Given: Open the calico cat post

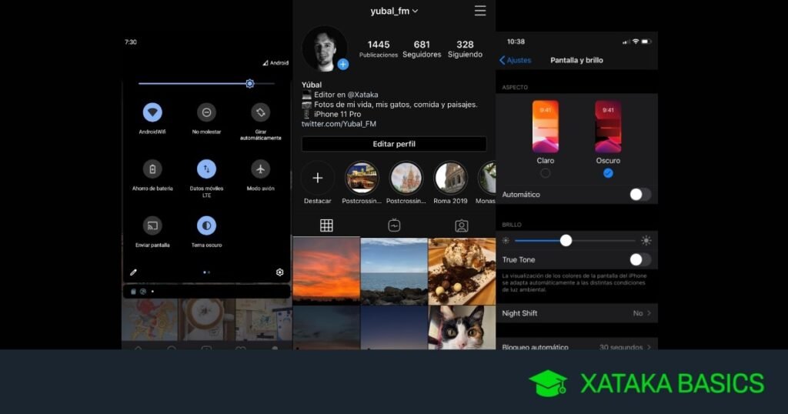Looking at the screenshot, I should click(462, 328).
